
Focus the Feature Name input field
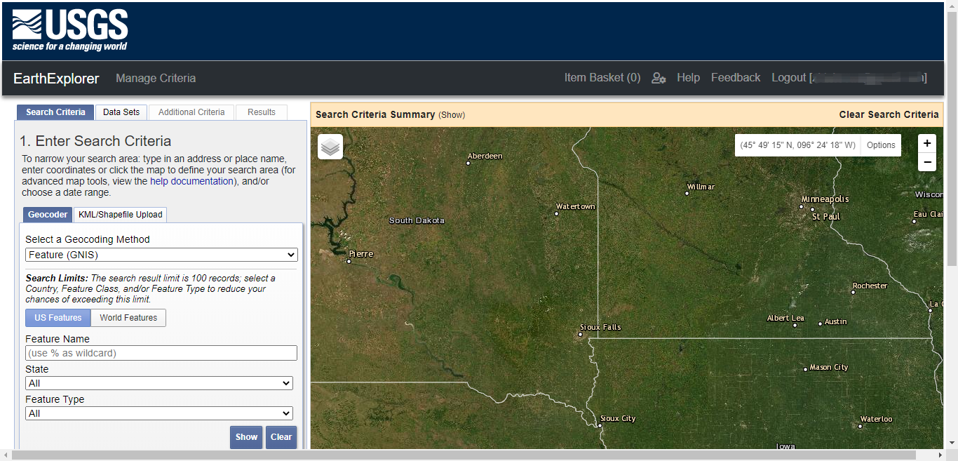(x=161, y=353)
